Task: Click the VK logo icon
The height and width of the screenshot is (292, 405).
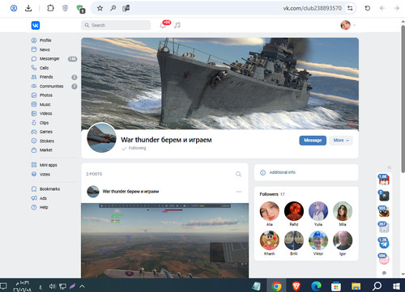Action: click(x=36, y=25)
